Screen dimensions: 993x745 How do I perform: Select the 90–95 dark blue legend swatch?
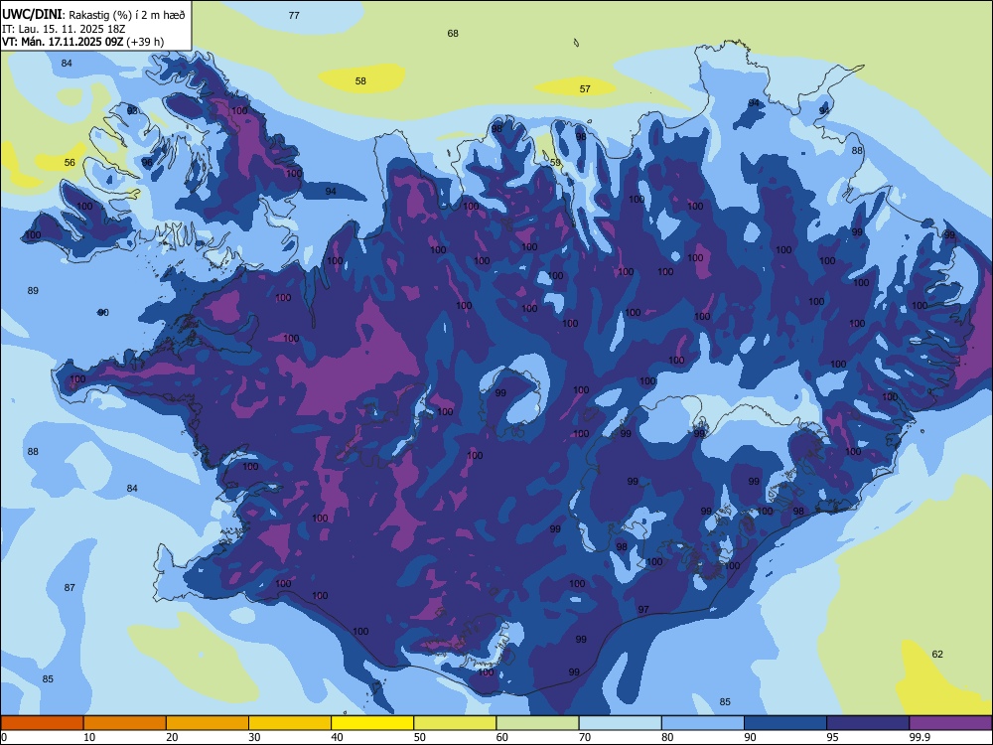click(x=785, y=723)
